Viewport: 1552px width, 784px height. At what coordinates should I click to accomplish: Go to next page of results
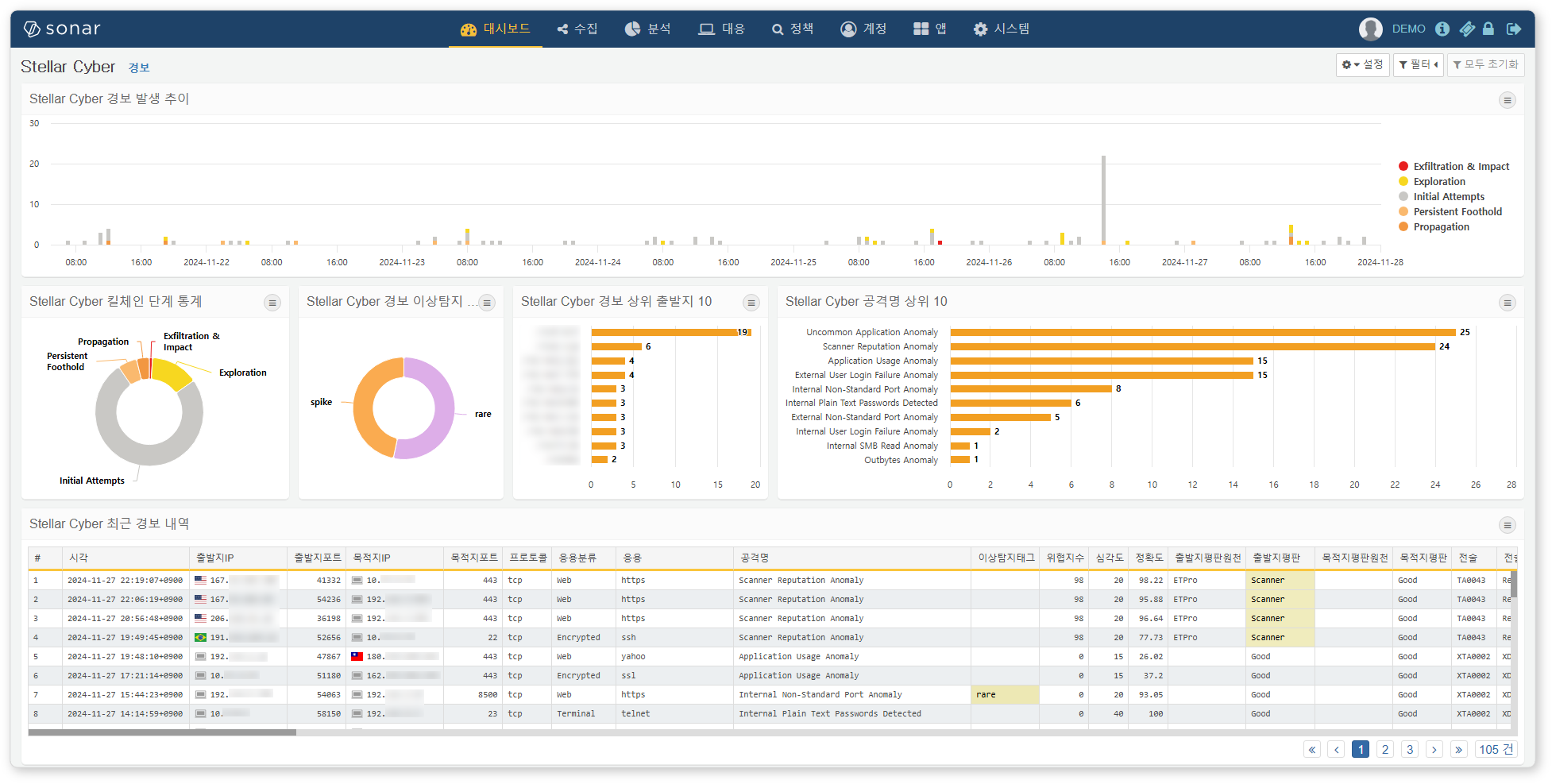coord(1434,749)
